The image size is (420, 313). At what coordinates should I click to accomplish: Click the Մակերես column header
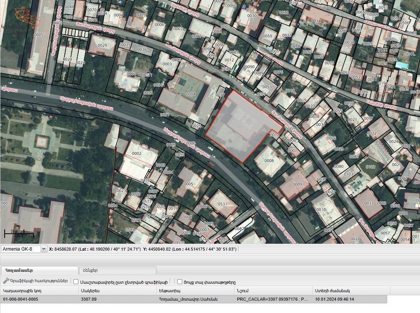point(117,291)
